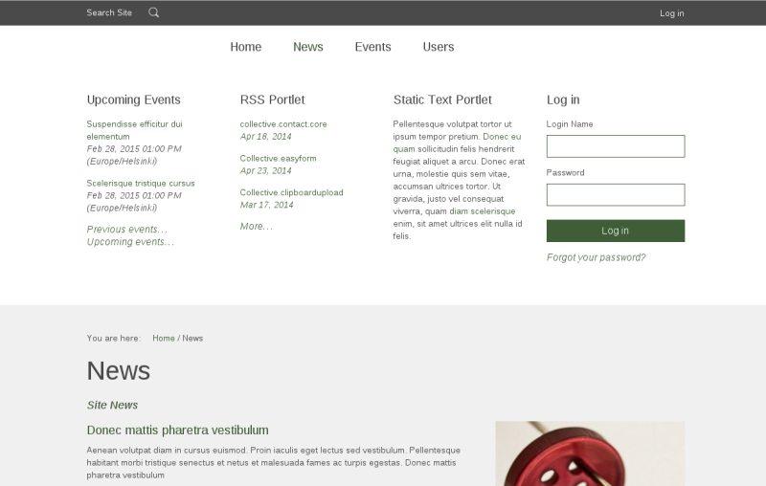766x486 pixels.
Task: Click into the Password field
Action: (x=616, y=195)
